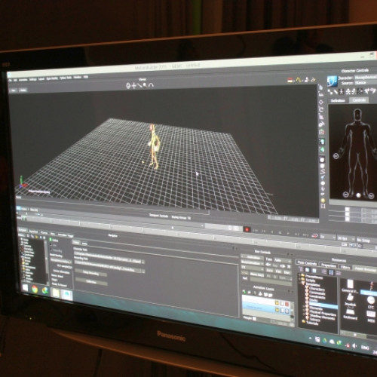Open the Character dropdown in Character Controls

coord(366,77)
